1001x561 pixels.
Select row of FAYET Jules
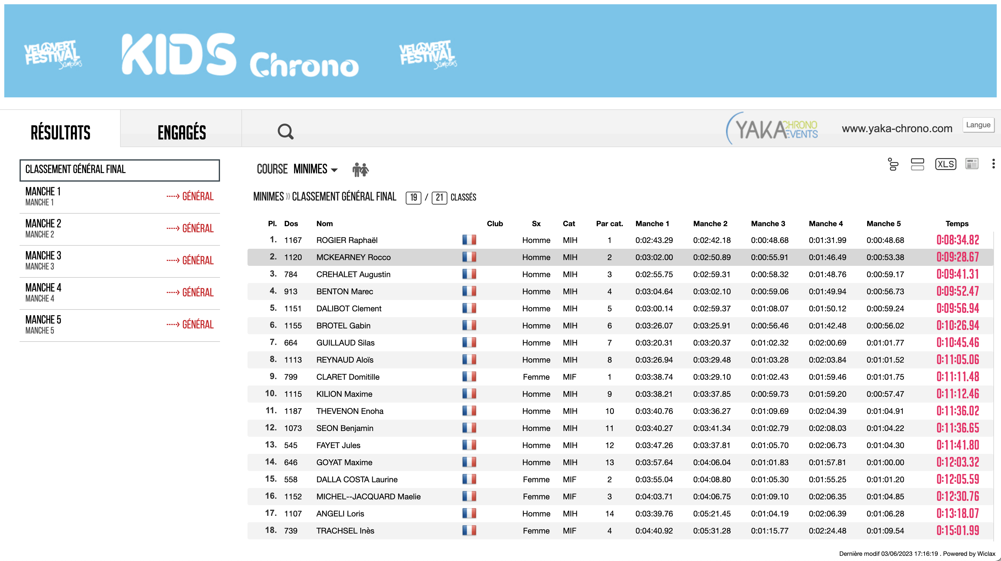click(620, 445)
